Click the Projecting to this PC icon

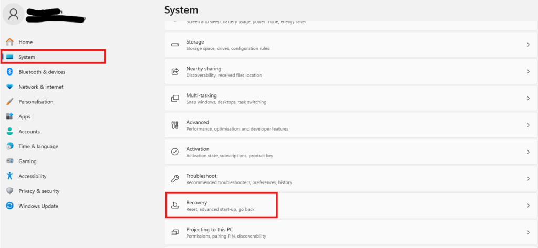(x=175, y=232)
